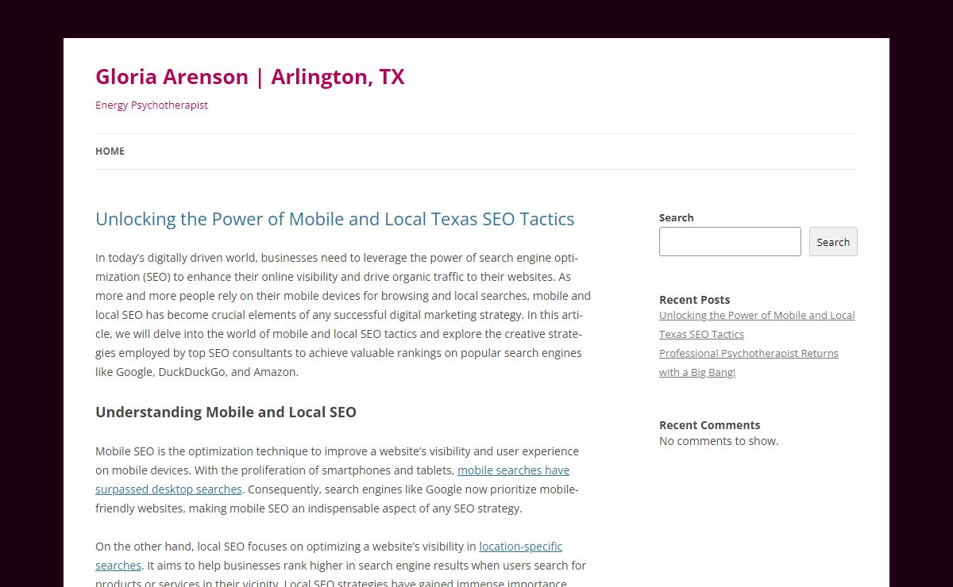Click the 'Understanding Mobile and Local SEO' heading
The height and width of the screenshot is (587, 953).
tap(226, 412)
